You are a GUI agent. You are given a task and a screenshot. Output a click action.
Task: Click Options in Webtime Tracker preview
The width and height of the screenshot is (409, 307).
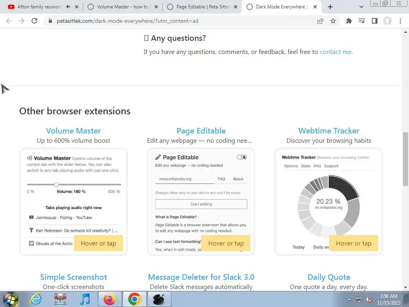coord(291,166)
